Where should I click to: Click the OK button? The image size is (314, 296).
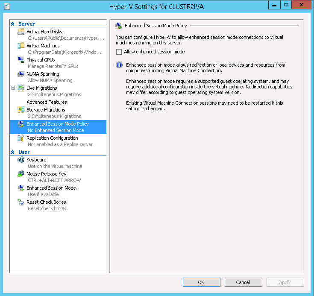(202, 282)
